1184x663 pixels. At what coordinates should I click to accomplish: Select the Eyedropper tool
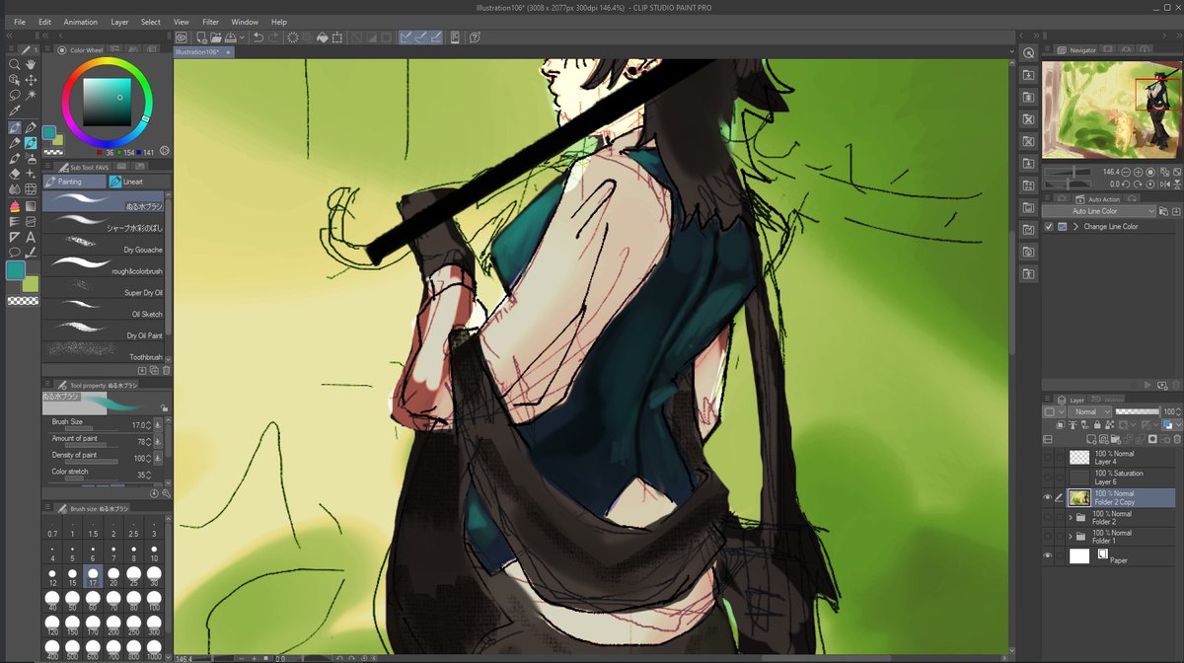13,109
